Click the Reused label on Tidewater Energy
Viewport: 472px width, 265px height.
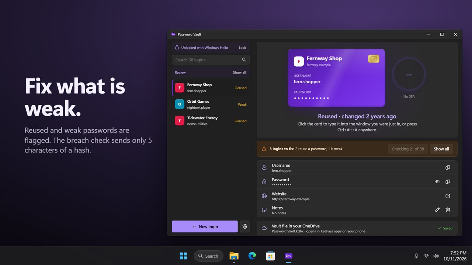tap(241, 121)
